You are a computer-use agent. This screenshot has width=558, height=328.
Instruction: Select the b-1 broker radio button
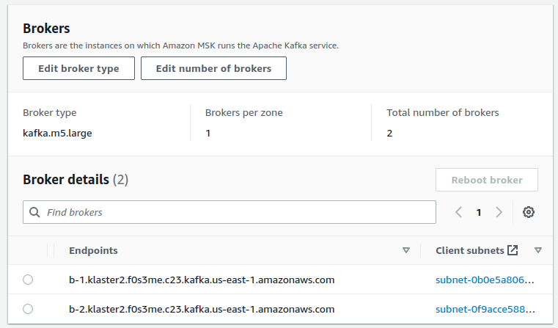pyautogui.click(x=28, y=280)
